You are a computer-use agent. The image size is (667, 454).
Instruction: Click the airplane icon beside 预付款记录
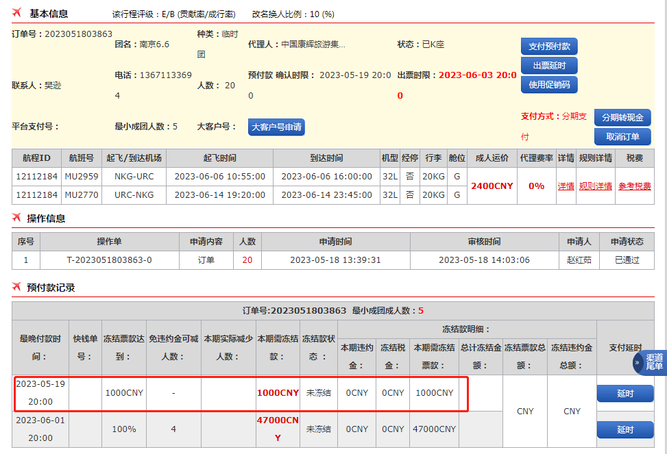tap(17, 287)
